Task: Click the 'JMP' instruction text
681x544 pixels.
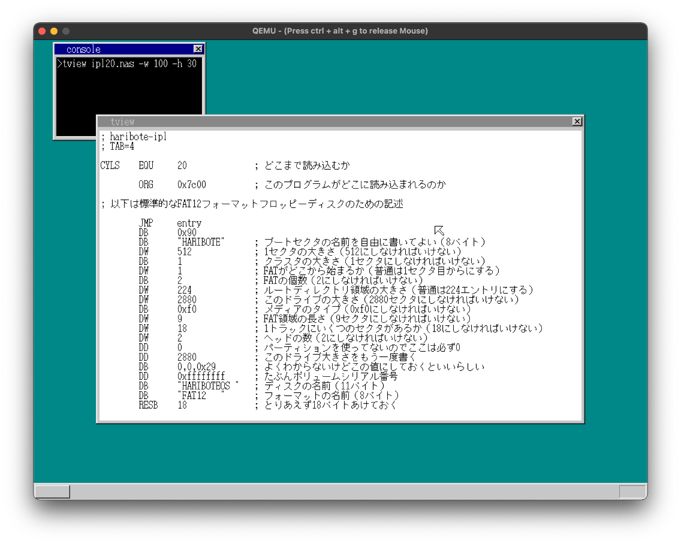Action: [146, 223]
